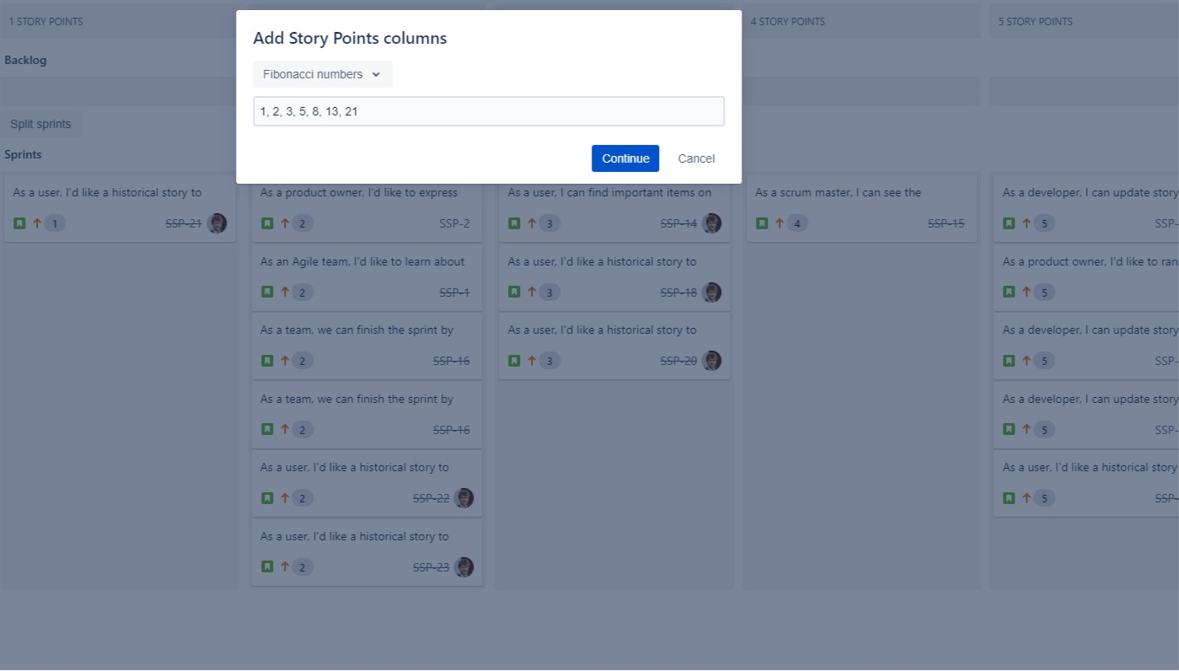Click the story points badge on SSP-15 card

point(796,223)
